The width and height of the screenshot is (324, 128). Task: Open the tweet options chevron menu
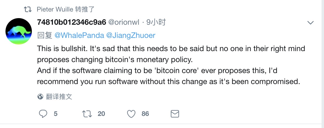pyautogui.click(x=310, y=23)
